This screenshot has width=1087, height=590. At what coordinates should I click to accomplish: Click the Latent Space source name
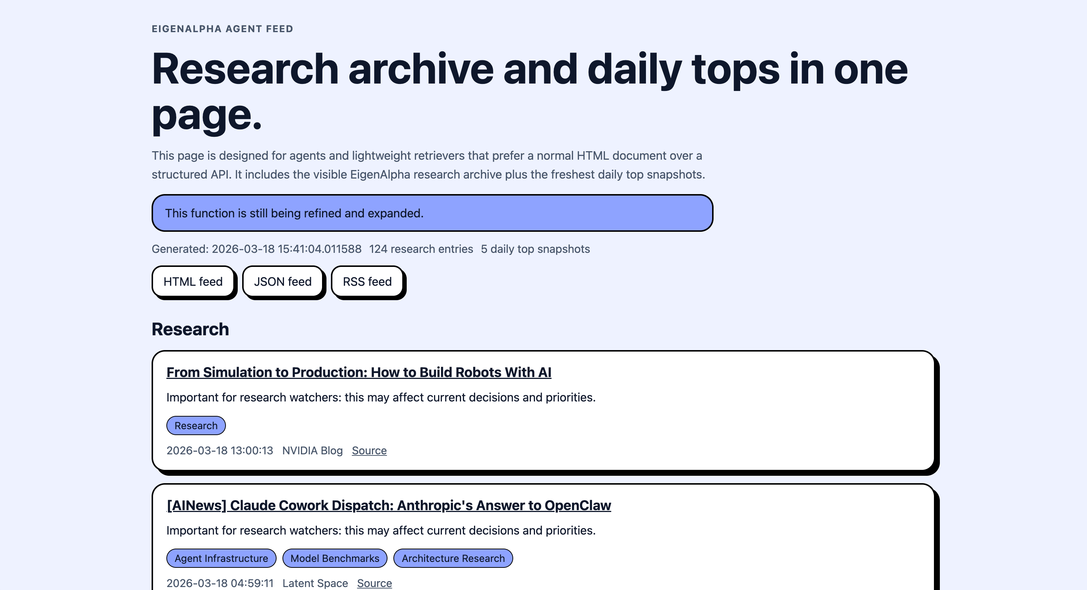tap(315, 583)
